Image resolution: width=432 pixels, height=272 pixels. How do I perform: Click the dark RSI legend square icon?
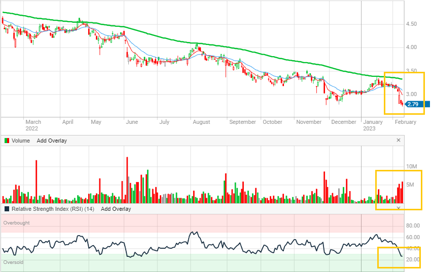pos(6,209)
